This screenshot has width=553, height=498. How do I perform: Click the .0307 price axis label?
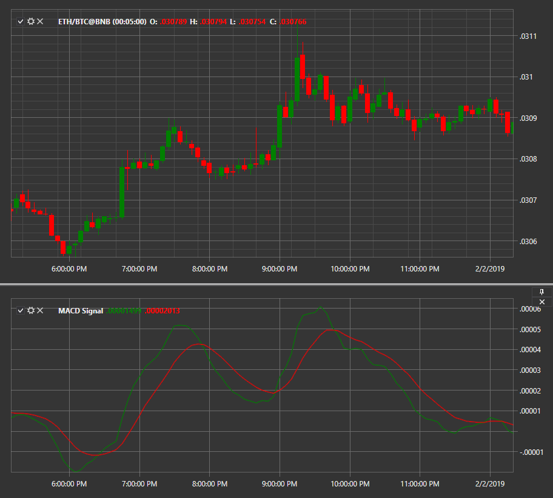click(x=528, y=200)
